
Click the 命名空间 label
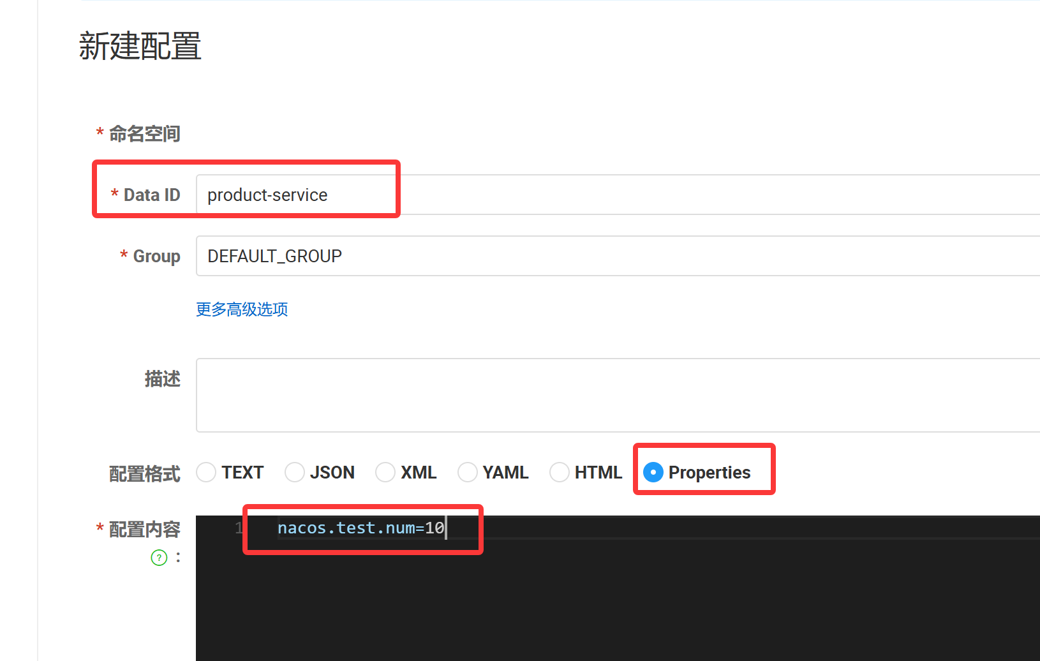tap(144, 134)
